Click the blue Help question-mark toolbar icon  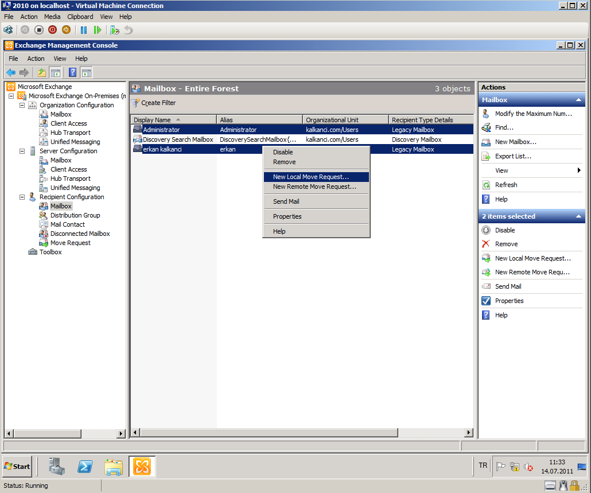coord(72,72)
